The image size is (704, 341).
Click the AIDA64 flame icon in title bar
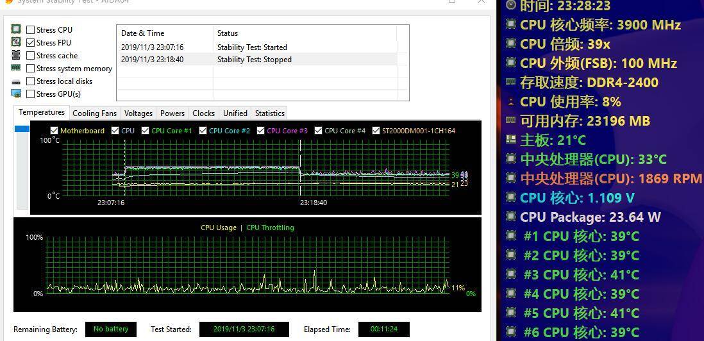coord(8,2)
